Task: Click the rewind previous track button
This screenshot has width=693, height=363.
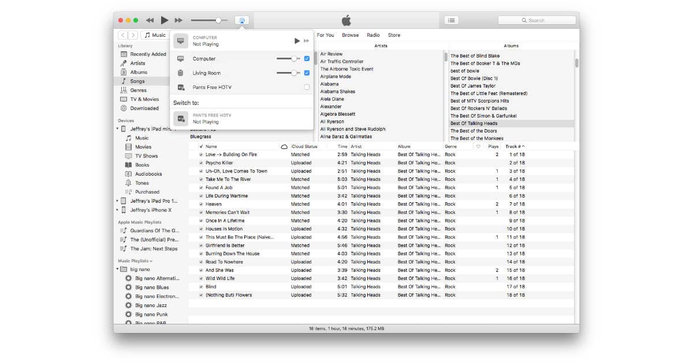Action: [x=150, y=20]
